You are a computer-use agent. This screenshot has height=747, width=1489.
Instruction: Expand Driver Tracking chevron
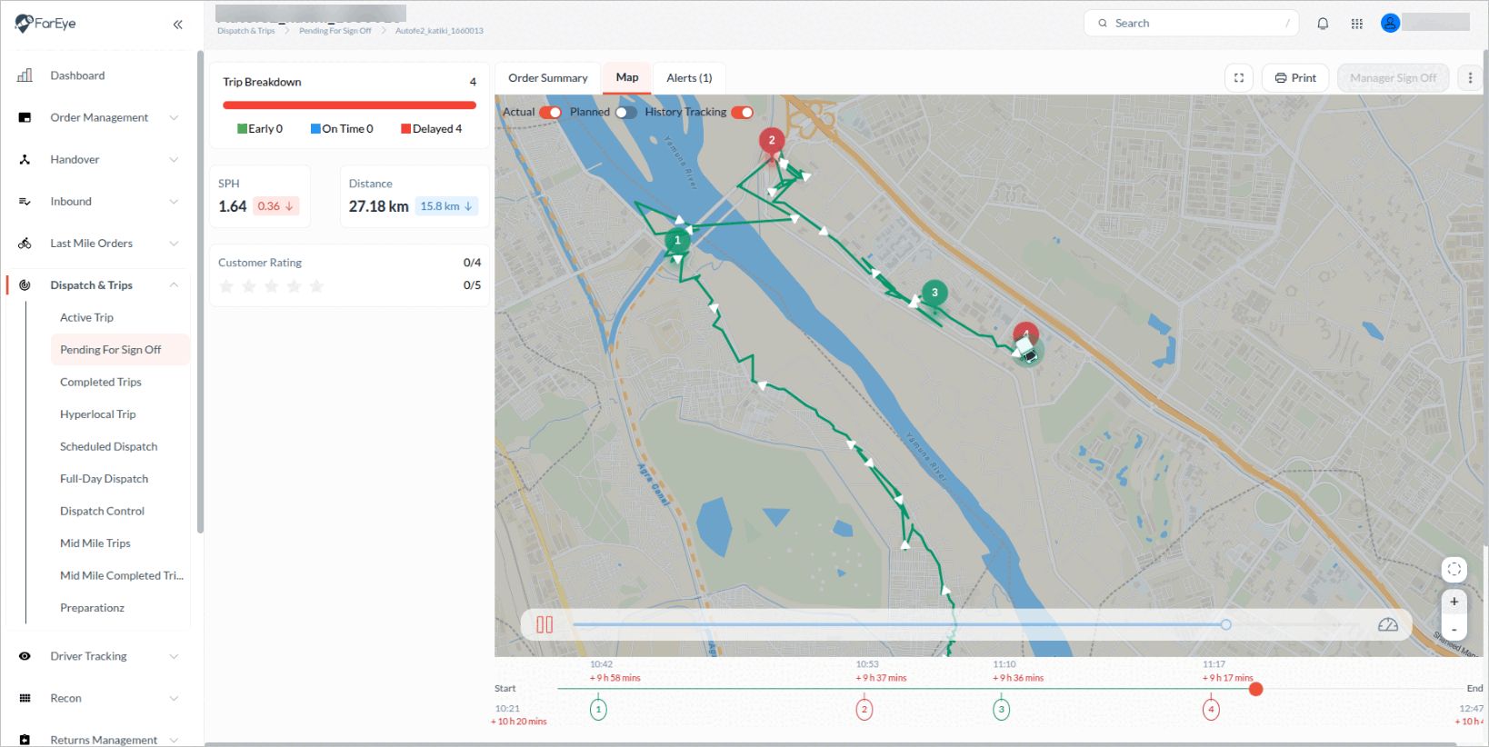coord(174,656)
